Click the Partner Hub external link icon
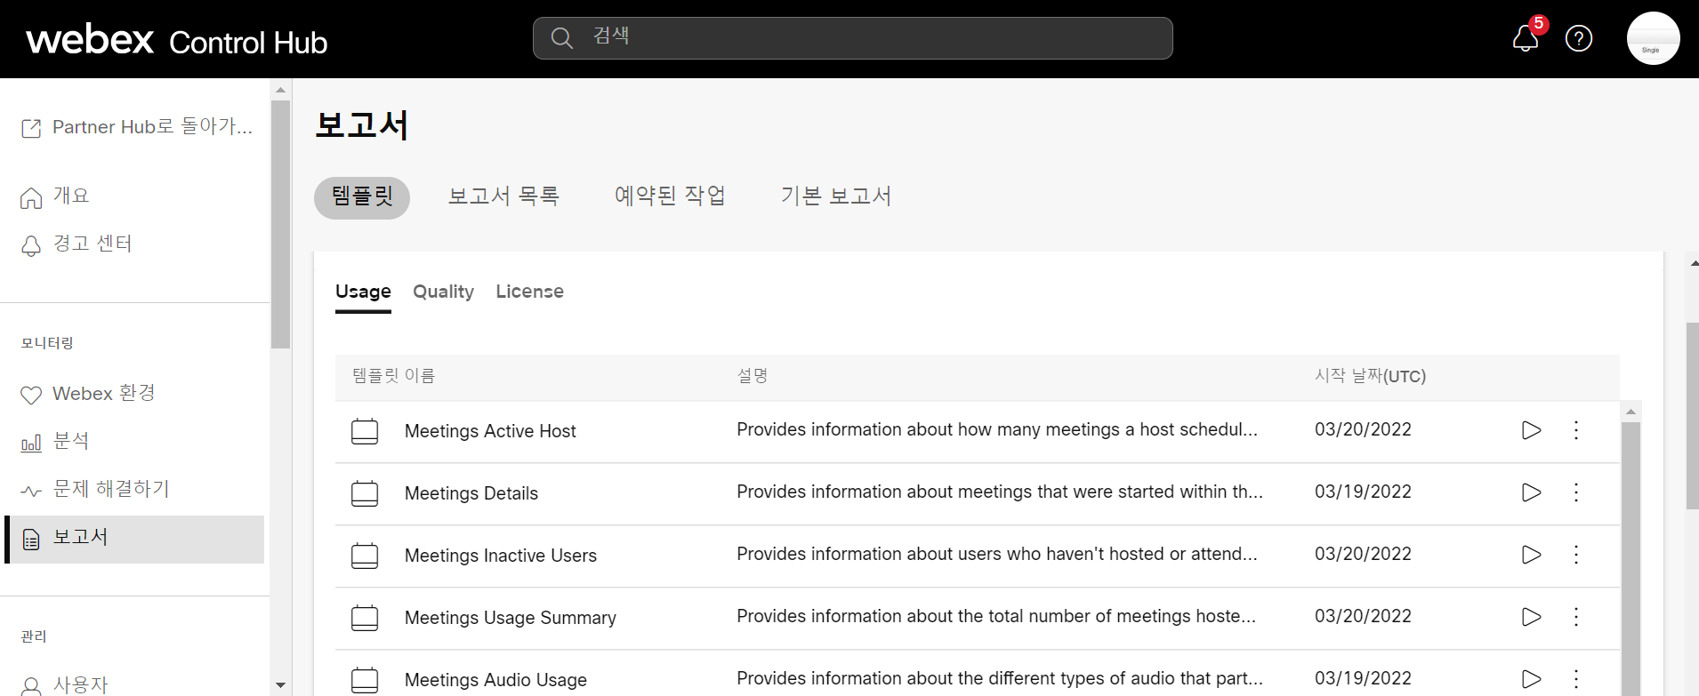This screenshot has width=1699, height=696. 31,128
